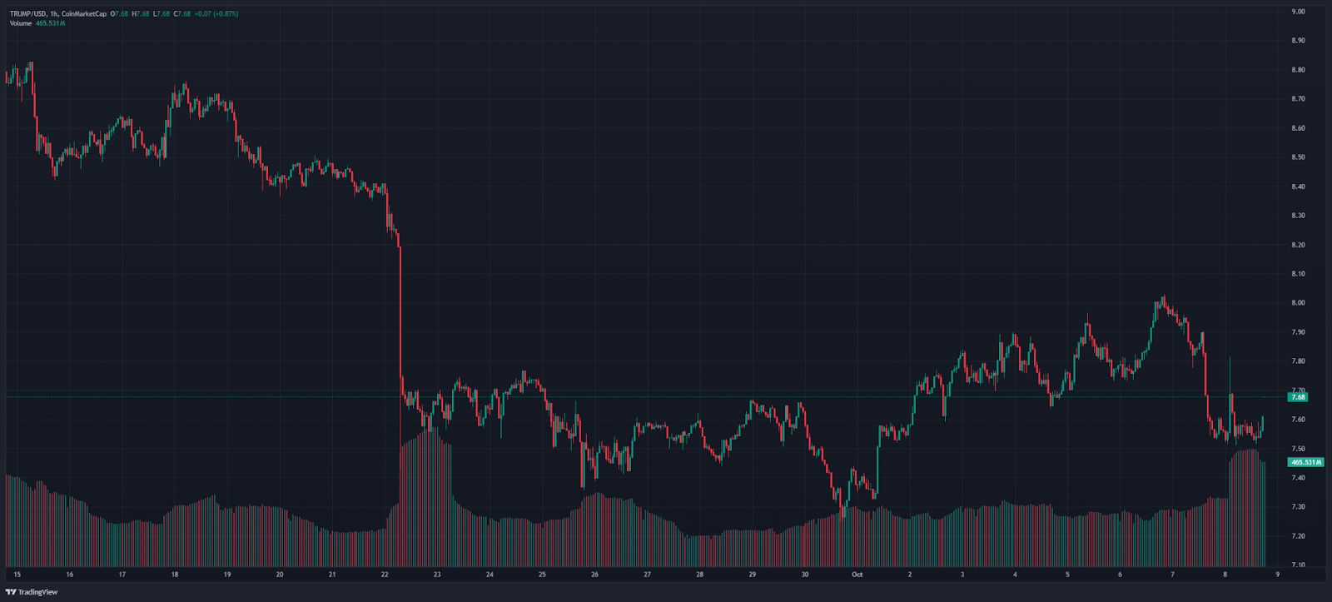Click the 9.00 level on price scale
Screen dimensions: 1332x602
pos(1298,12)
